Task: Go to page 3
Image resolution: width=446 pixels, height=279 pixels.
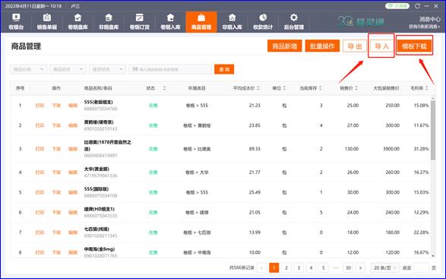Action: coord(299,268)
